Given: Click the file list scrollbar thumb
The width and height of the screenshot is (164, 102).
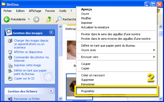Looking at the screenshot, I should coord(161,34).
